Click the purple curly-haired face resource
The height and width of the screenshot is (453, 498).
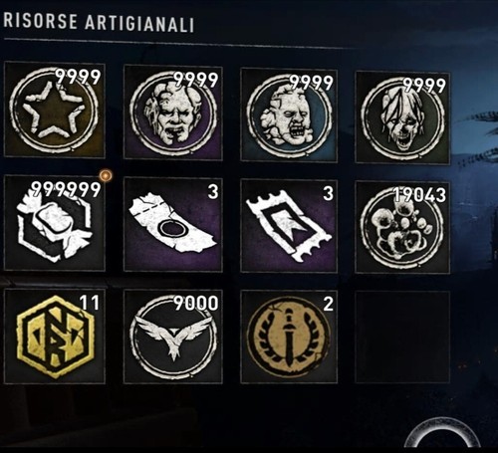point(173,113)
